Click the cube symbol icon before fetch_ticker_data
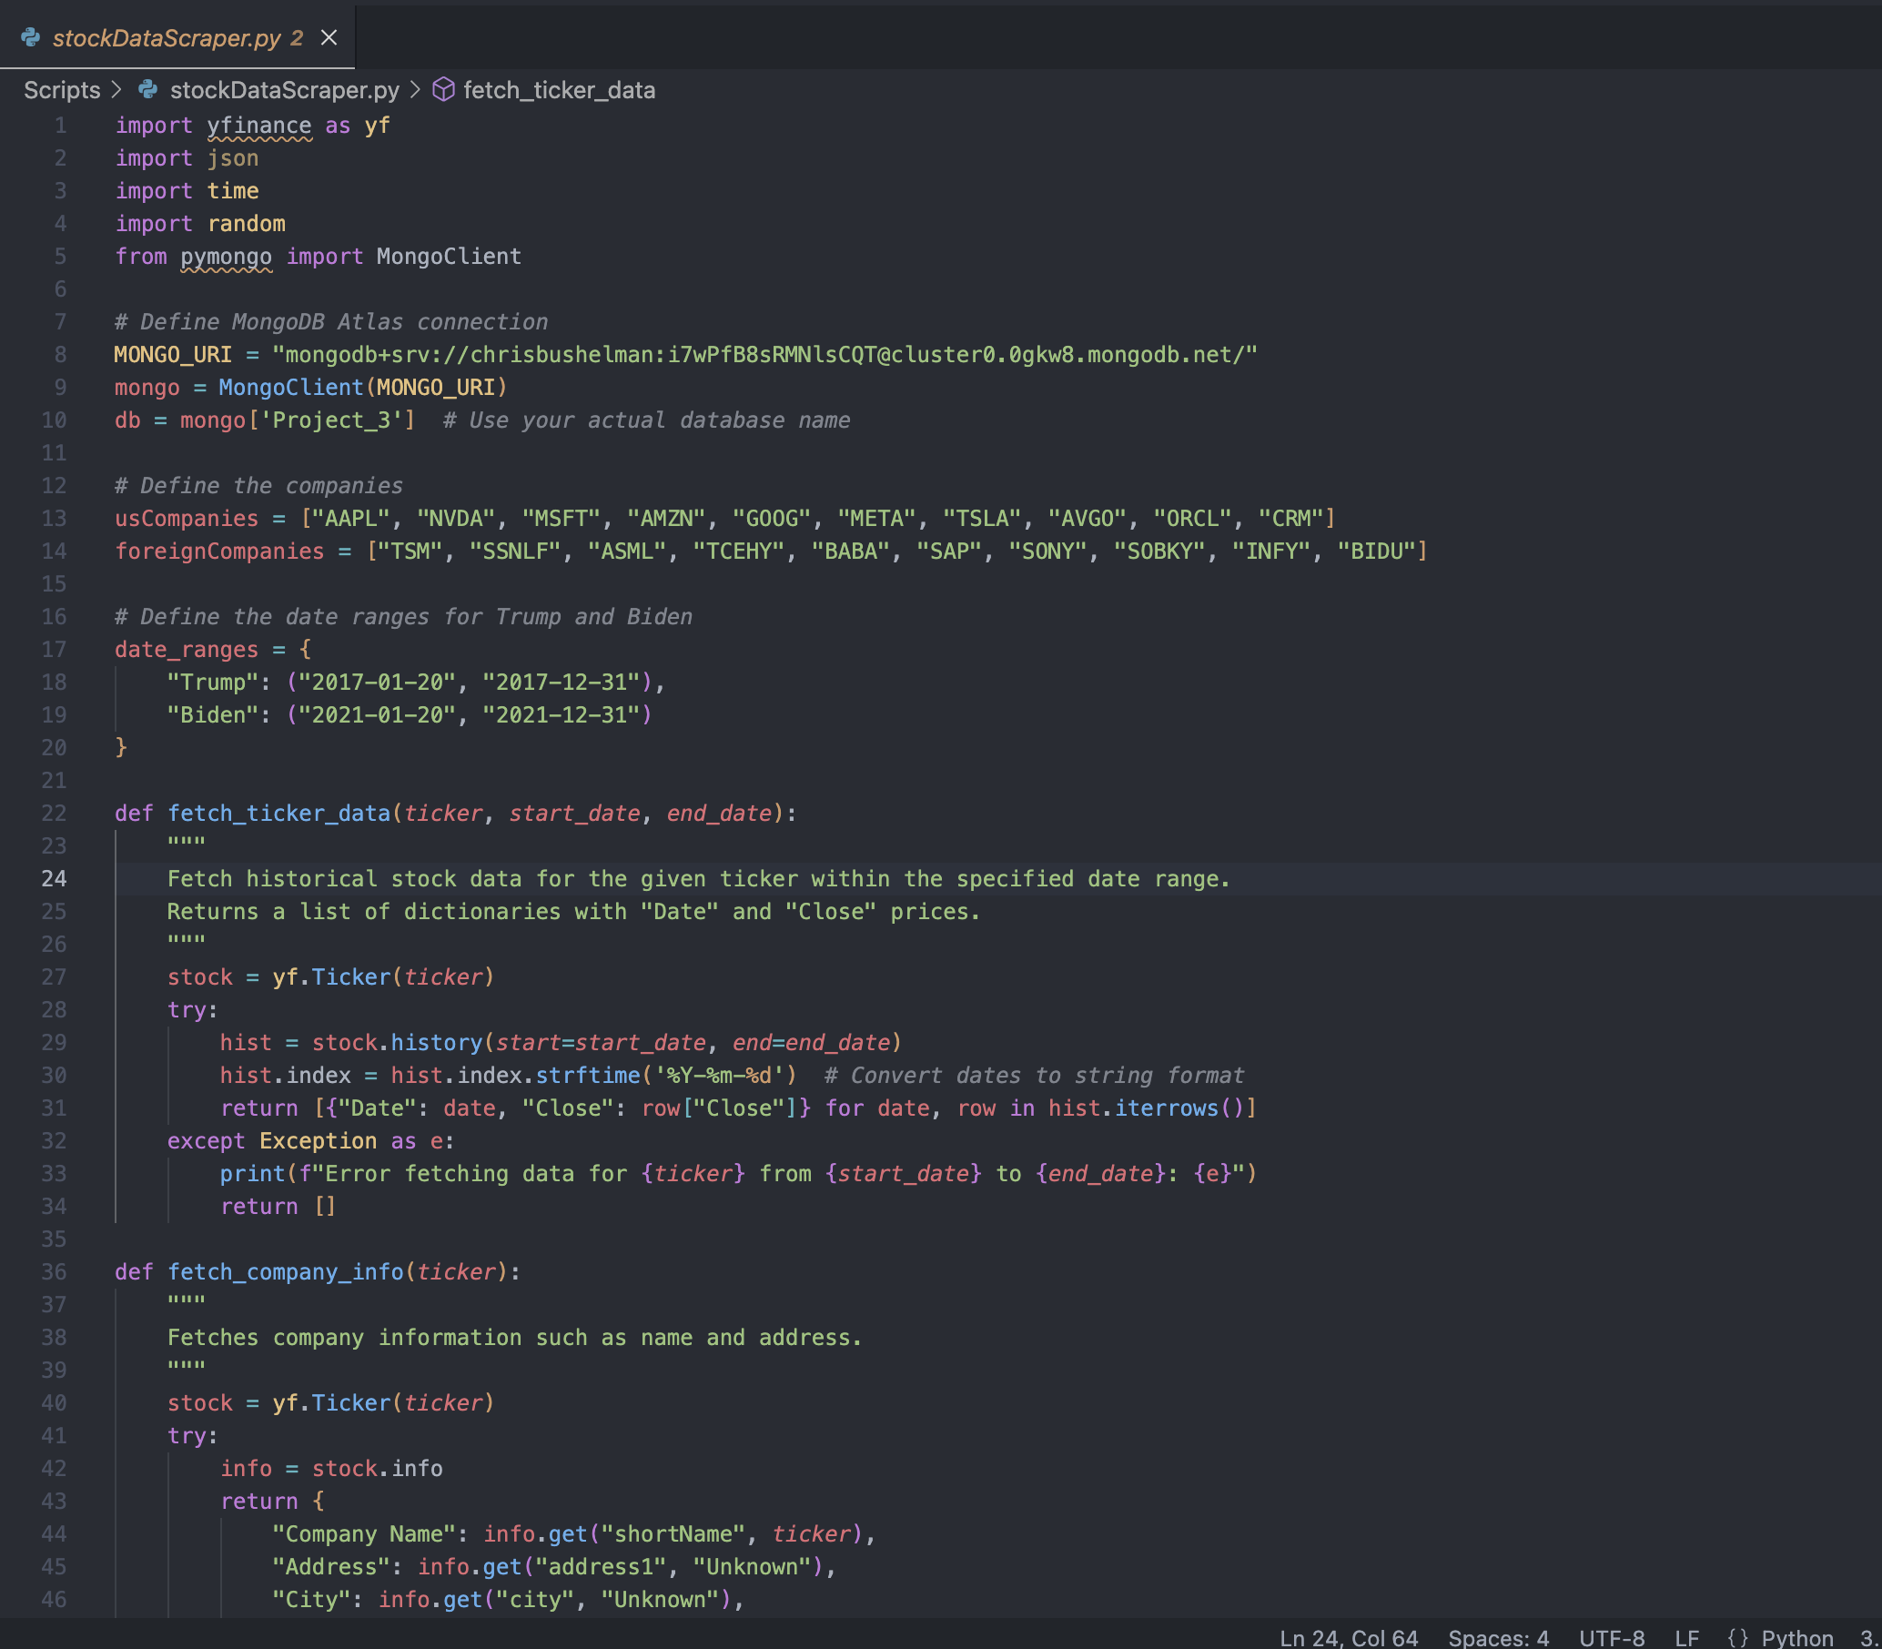 (x=443, y=90)
